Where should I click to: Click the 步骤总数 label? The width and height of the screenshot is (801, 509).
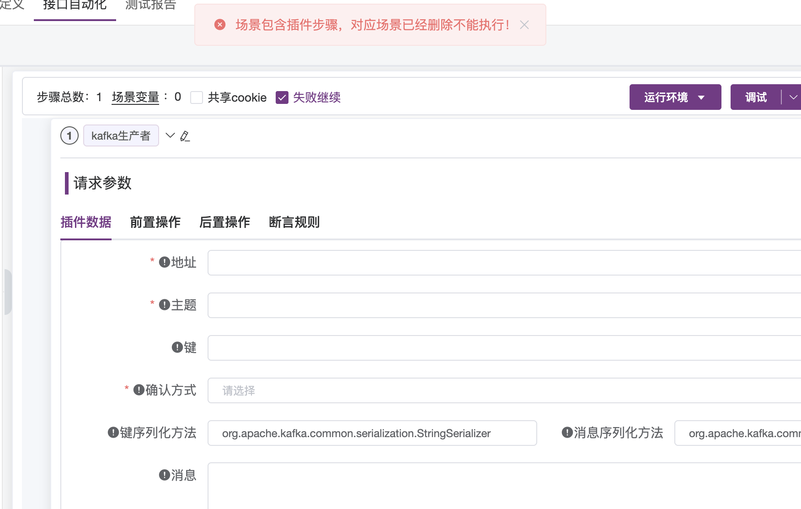click(63, 97)
